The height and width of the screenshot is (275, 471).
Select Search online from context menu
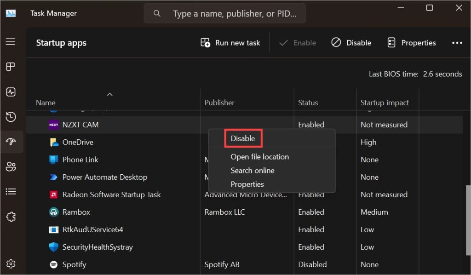tap(252, 171)
